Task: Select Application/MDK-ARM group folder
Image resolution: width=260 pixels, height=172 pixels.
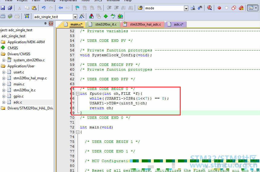Action: click(x=26, y=42)
